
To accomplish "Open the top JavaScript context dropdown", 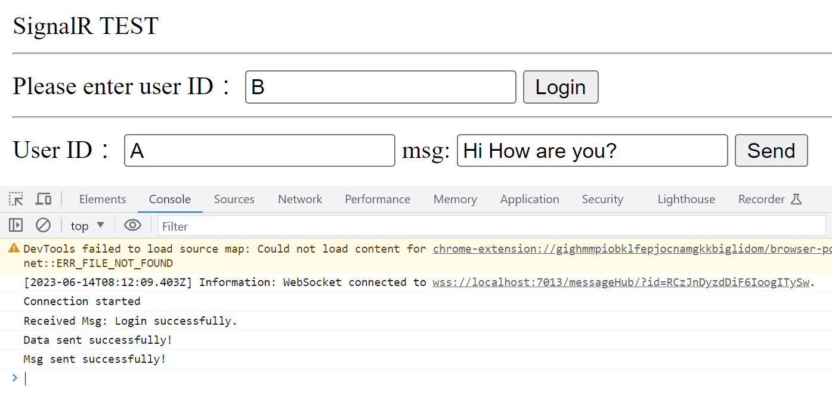I will tap(88, 226).
